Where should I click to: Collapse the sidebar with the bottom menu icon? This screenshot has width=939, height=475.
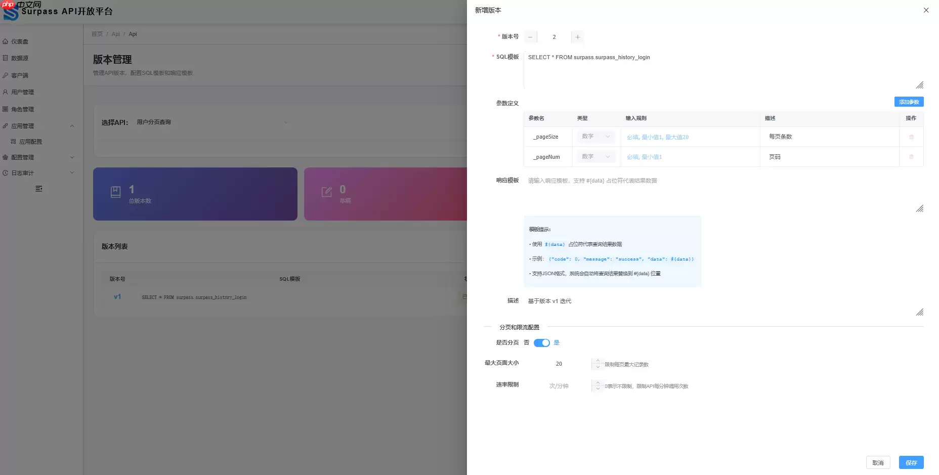39,189
